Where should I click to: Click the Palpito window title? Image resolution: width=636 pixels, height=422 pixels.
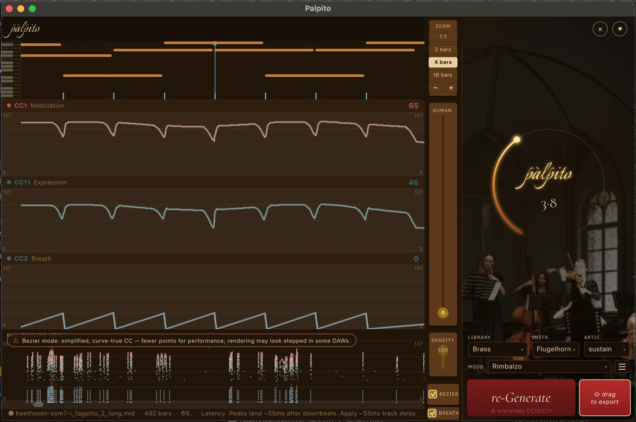point(318,8)
